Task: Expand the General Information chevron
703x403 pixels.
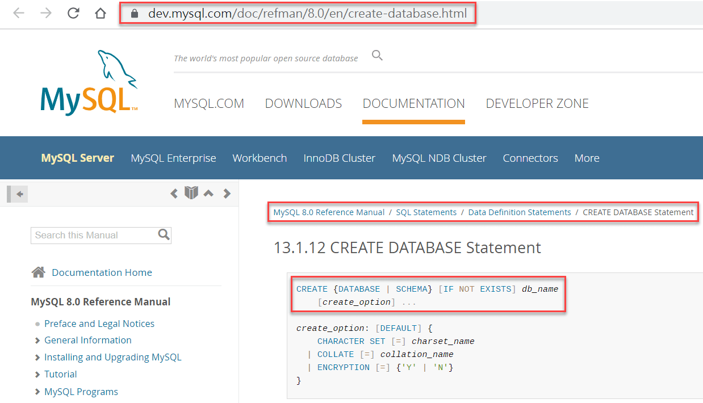Action: (37, 341)
